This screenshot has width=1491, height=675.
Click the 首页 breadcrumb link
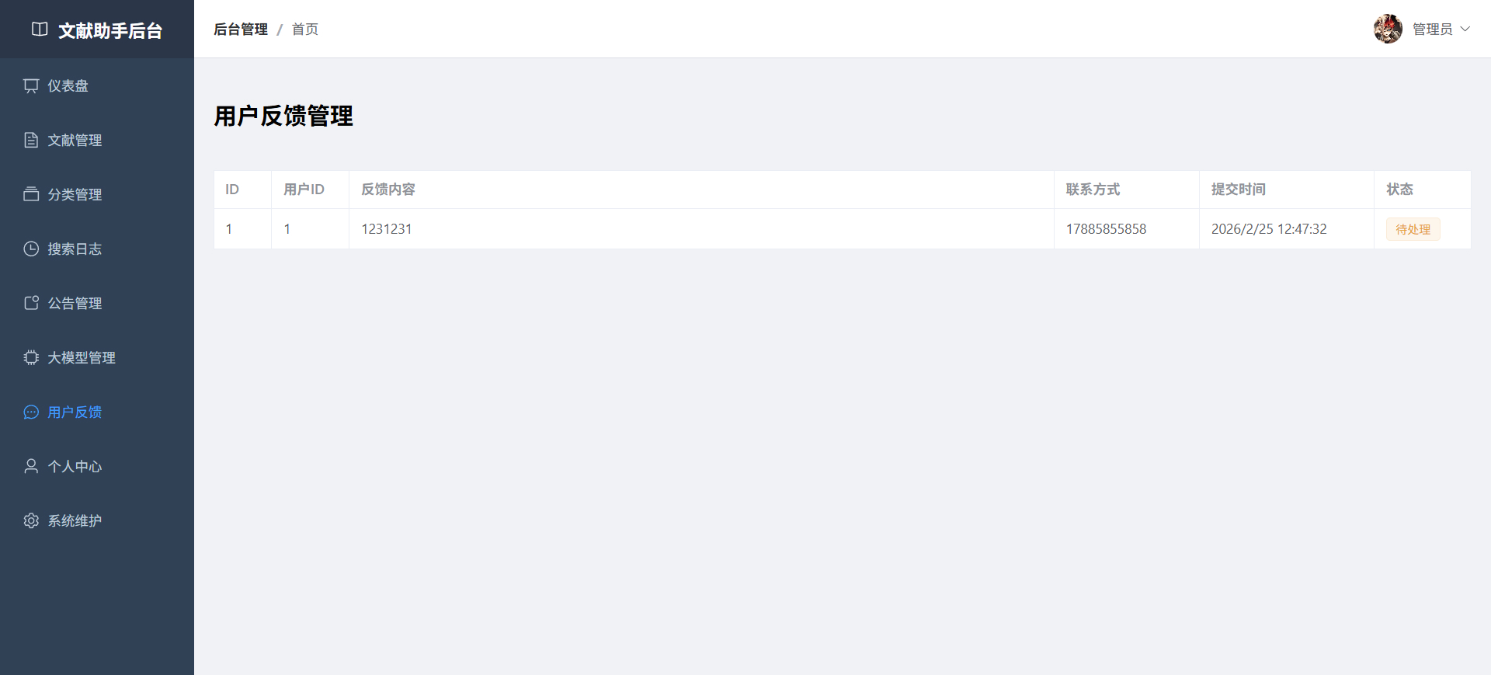coord(305,29)
